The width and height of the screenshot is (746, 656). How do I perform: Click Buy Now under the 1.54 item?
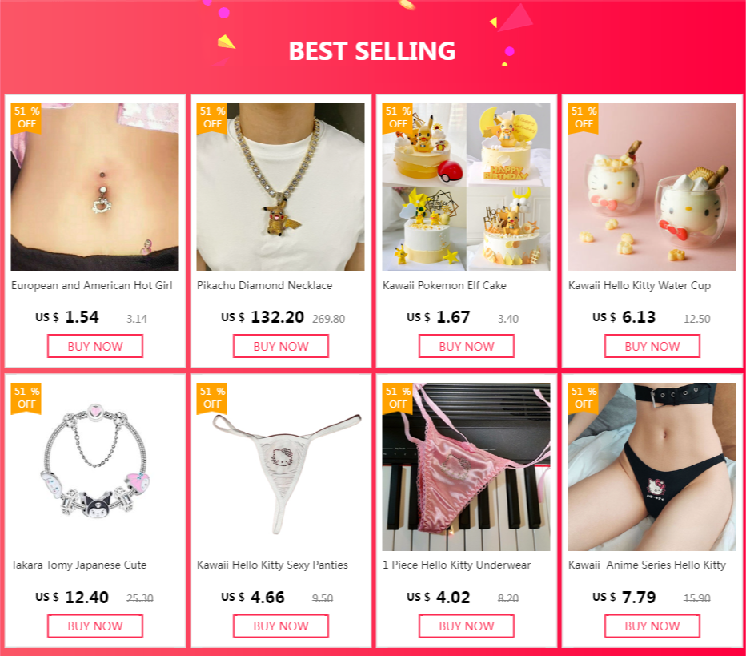tap(95, 346)
